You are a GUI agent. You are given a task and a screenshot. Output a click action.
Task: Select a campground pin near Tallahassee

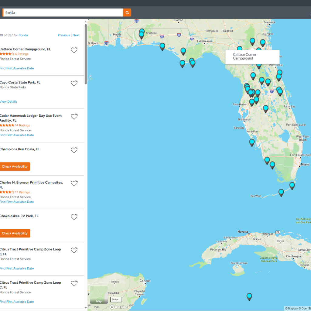click(x=183, y=51)
